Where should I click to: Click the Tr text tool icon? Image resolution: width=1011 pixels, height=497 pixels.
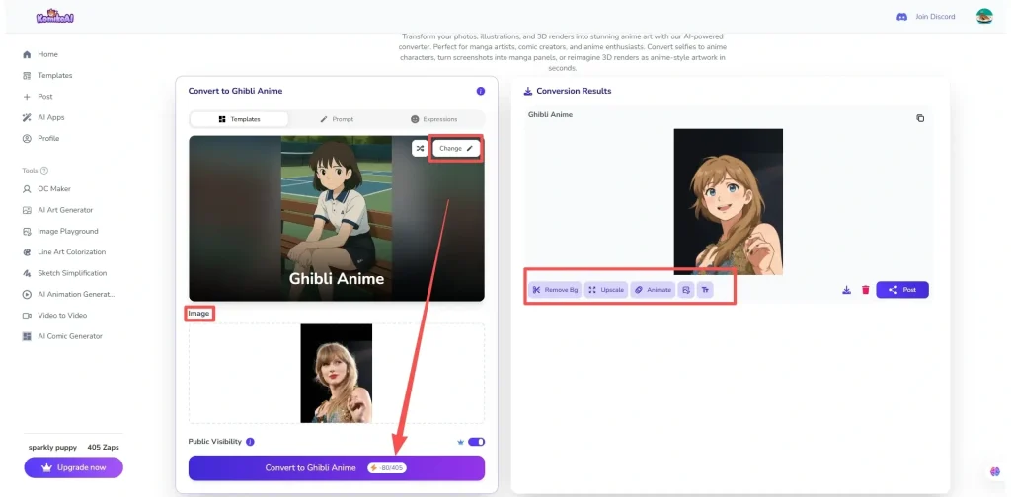tap(705, 290)
